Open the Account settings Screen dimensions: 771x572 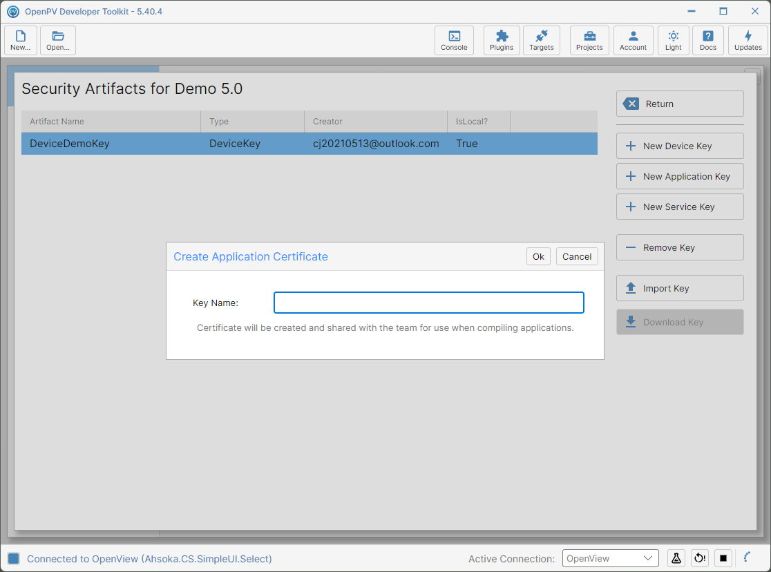pyautogui.click(x=634, y=40)
